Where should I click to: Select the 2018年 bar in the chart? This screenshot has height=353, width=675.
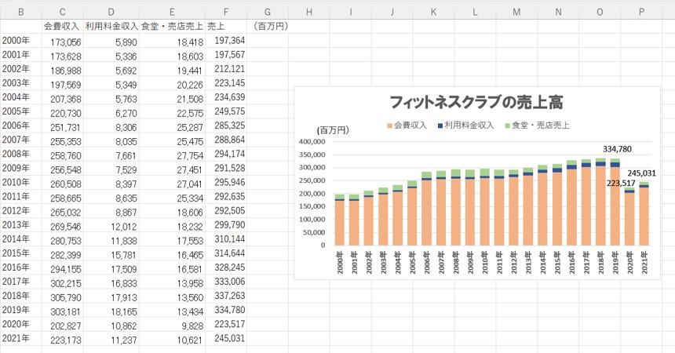600,202
